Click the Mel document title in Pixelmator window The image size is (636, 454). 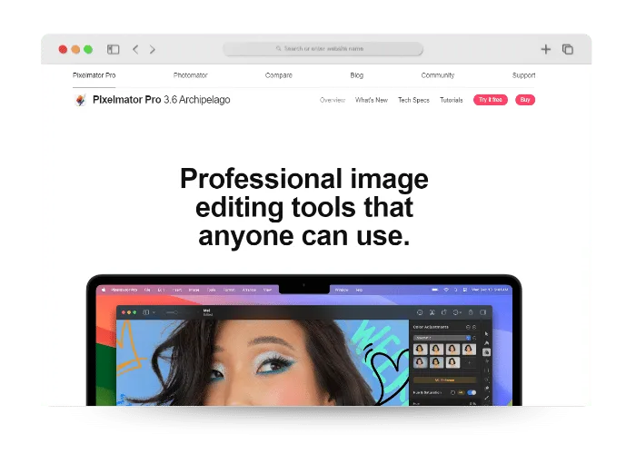click(207, 311)
